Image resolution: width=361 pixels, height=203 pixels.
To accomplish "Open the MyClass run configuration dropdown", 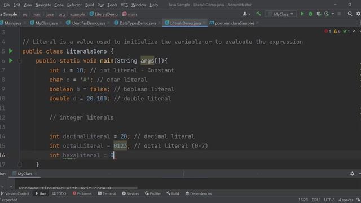I will pyautogui.click(x=280, y=14).
